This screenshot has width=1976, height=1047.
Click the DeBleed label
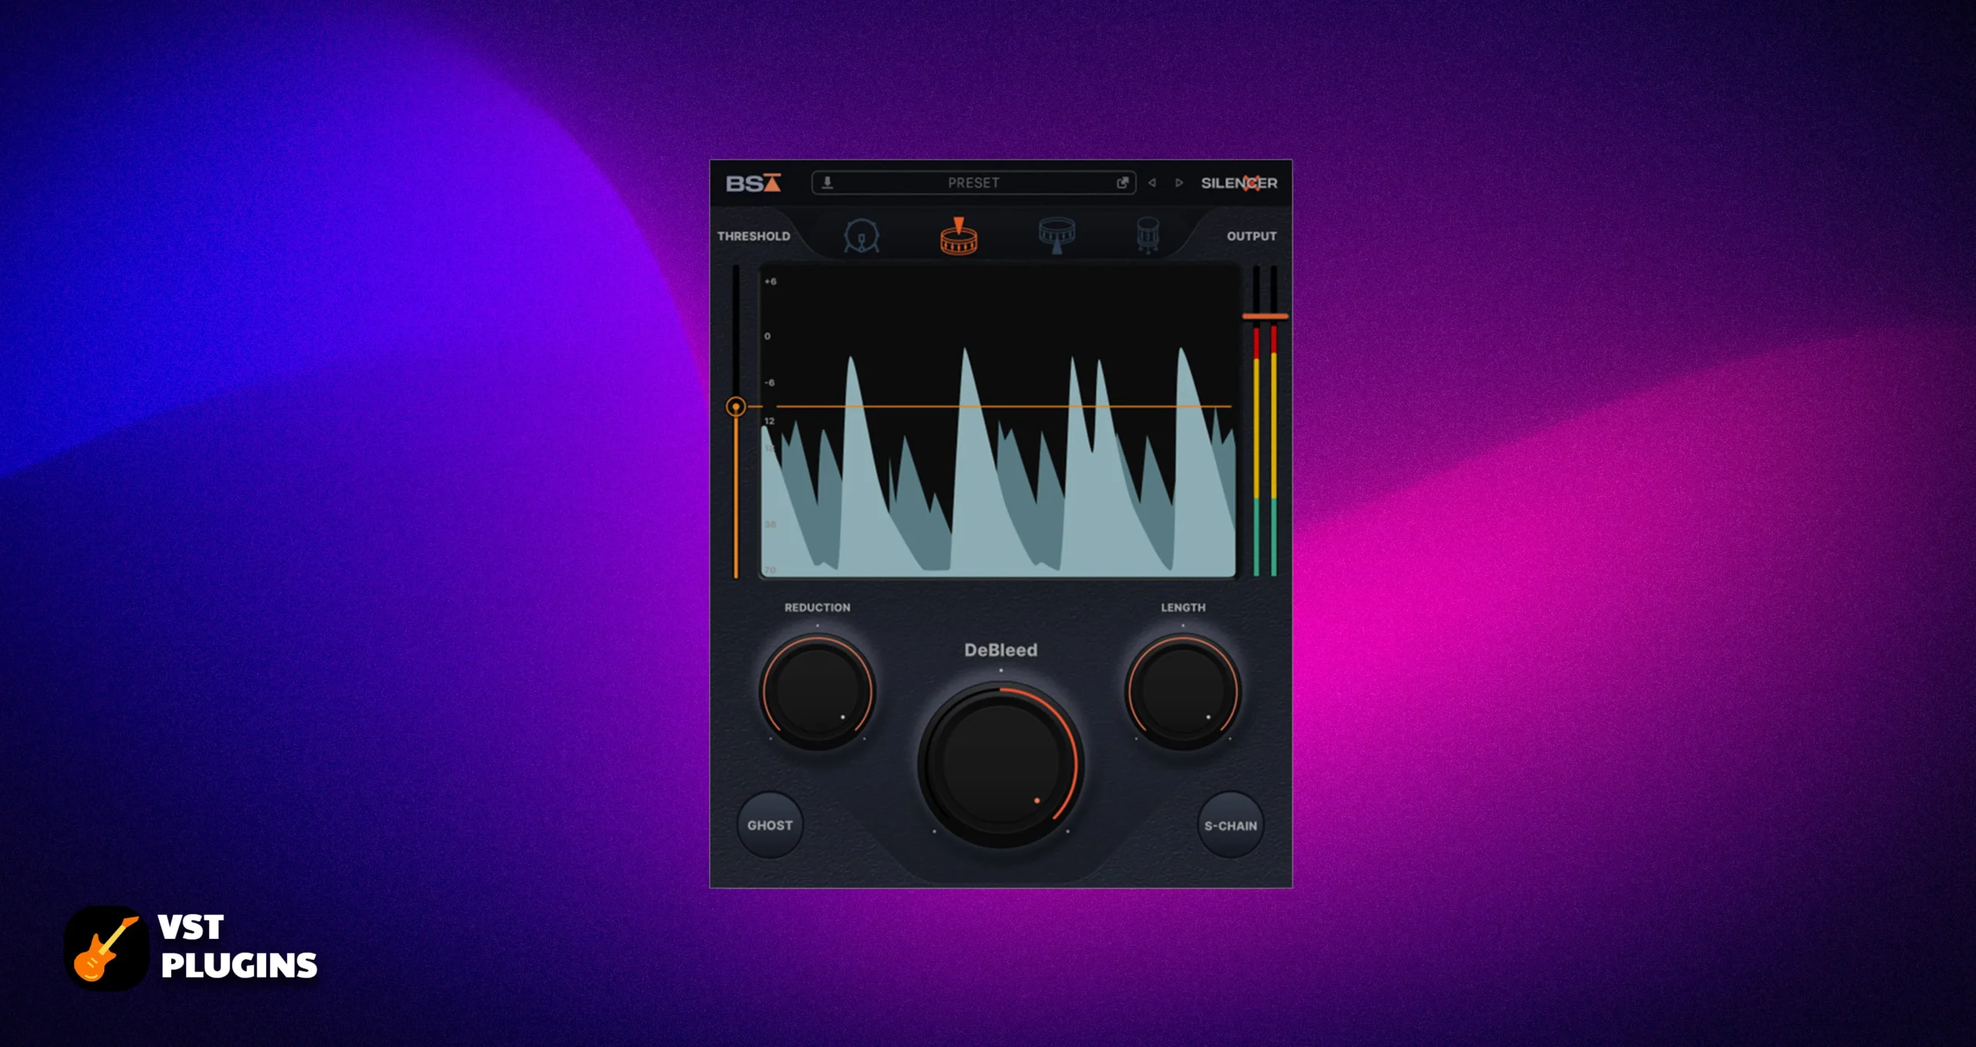pyautogui.click(x=1000, y=650)
